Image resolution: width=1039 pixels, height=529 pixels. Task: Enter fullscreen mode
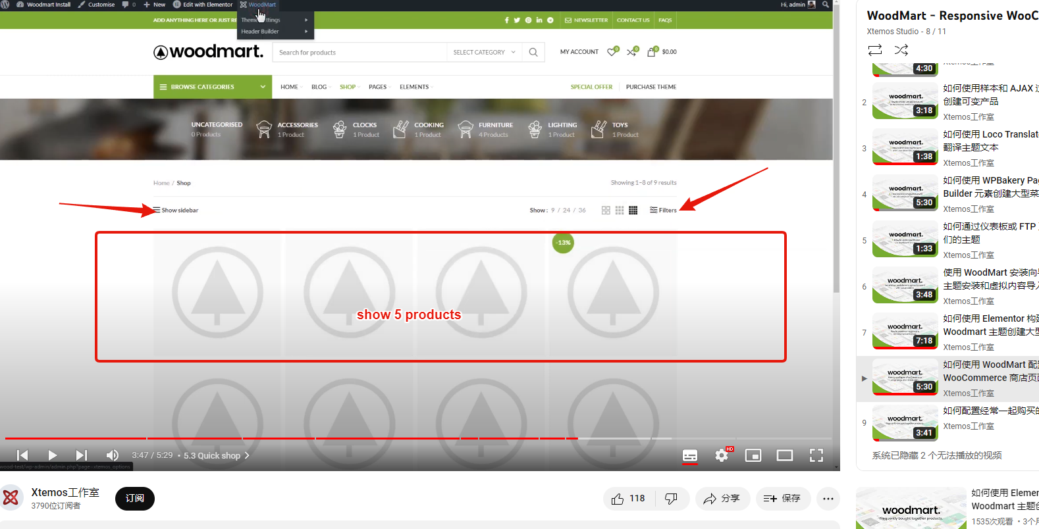pos(816,455)
